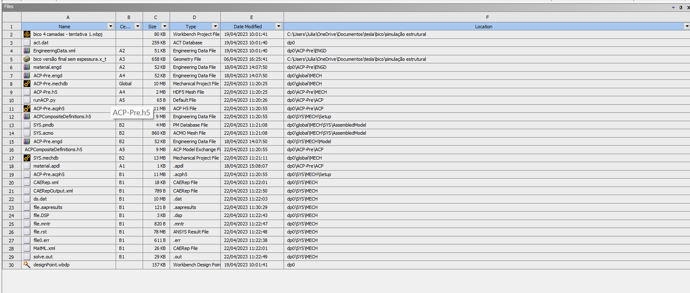690x293 pixels.
Task: Select the file name file.mntr
Action: (42, 224)
